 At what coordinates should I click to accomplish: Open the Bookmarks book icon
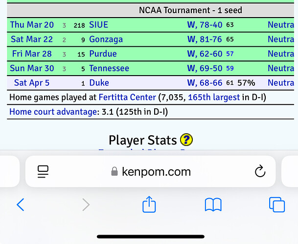(213, 204)
